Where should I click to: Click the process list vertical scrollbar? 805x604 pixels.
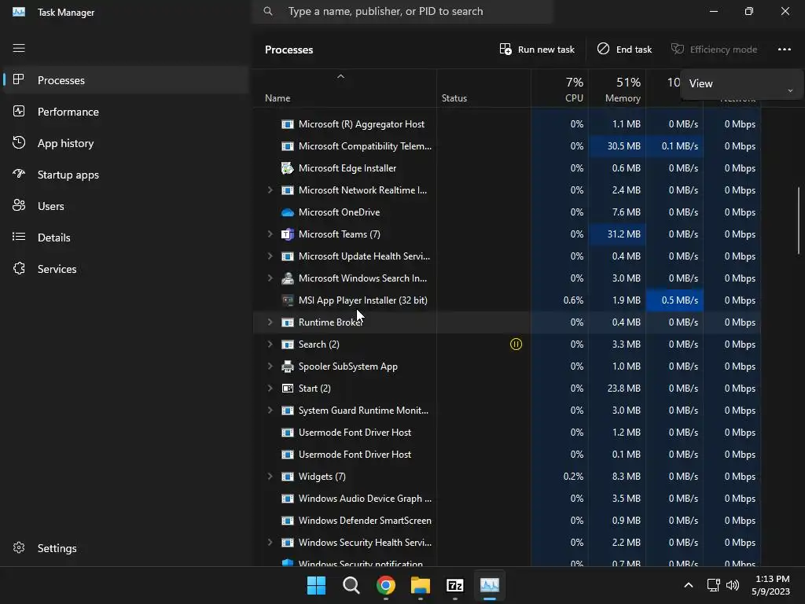click(x=799, y=220)
